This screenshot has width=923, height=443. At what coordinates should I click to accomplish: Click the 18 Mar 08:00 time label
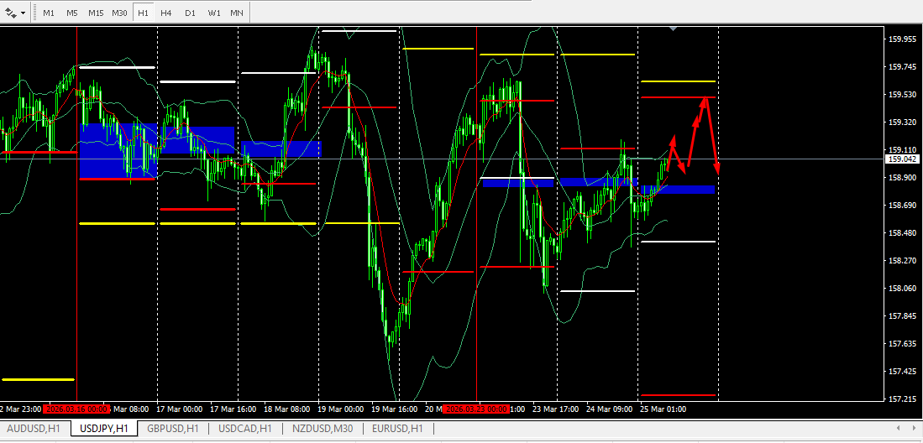[x=286, y=409]
